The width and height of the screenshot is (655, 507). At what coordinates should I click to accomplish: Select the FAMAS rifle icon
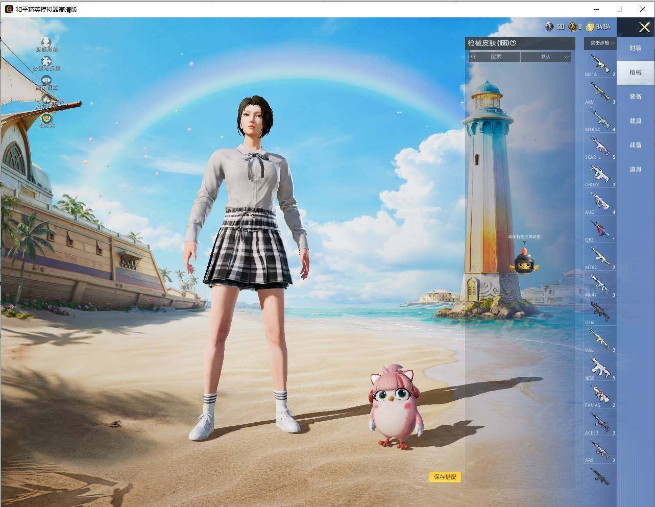600,396
